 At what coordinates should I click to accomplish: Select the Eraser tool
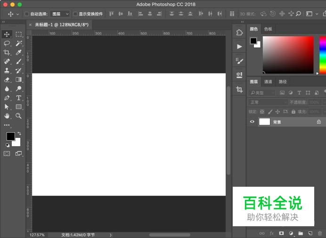pos(7,79)
